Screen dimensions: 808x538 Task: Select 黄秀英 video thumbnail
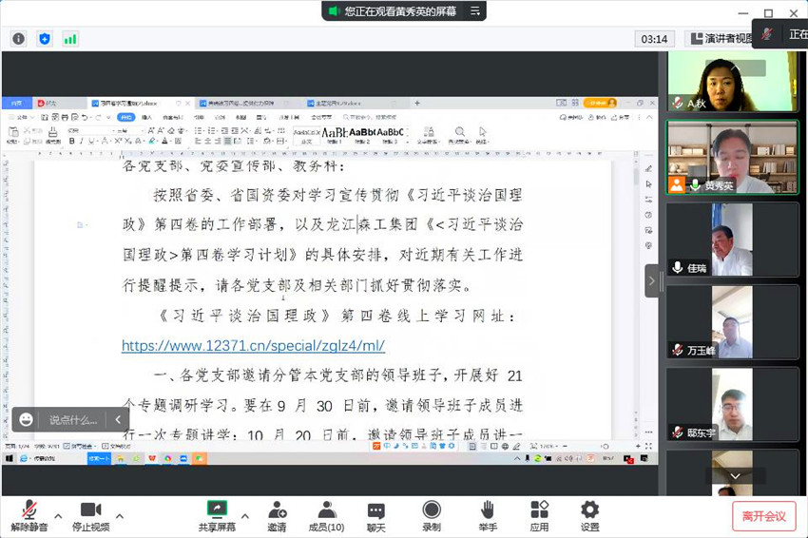click(732, 157)
